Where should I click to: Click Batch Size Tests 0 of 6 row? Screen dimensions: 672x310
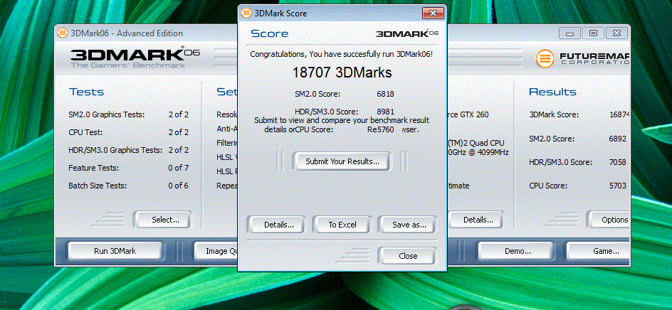point(129,186)
